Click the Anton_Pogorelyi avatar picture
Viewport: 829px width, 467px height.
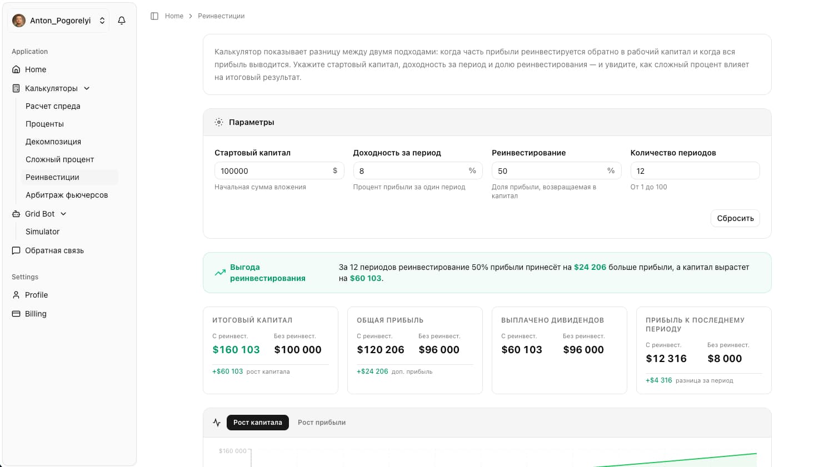pos(19,21)
